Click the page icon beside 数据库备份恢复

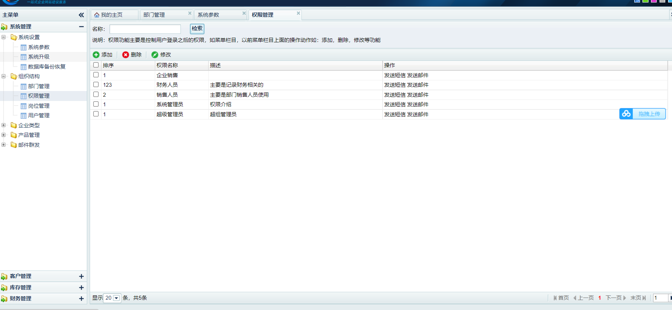point(23,67)
